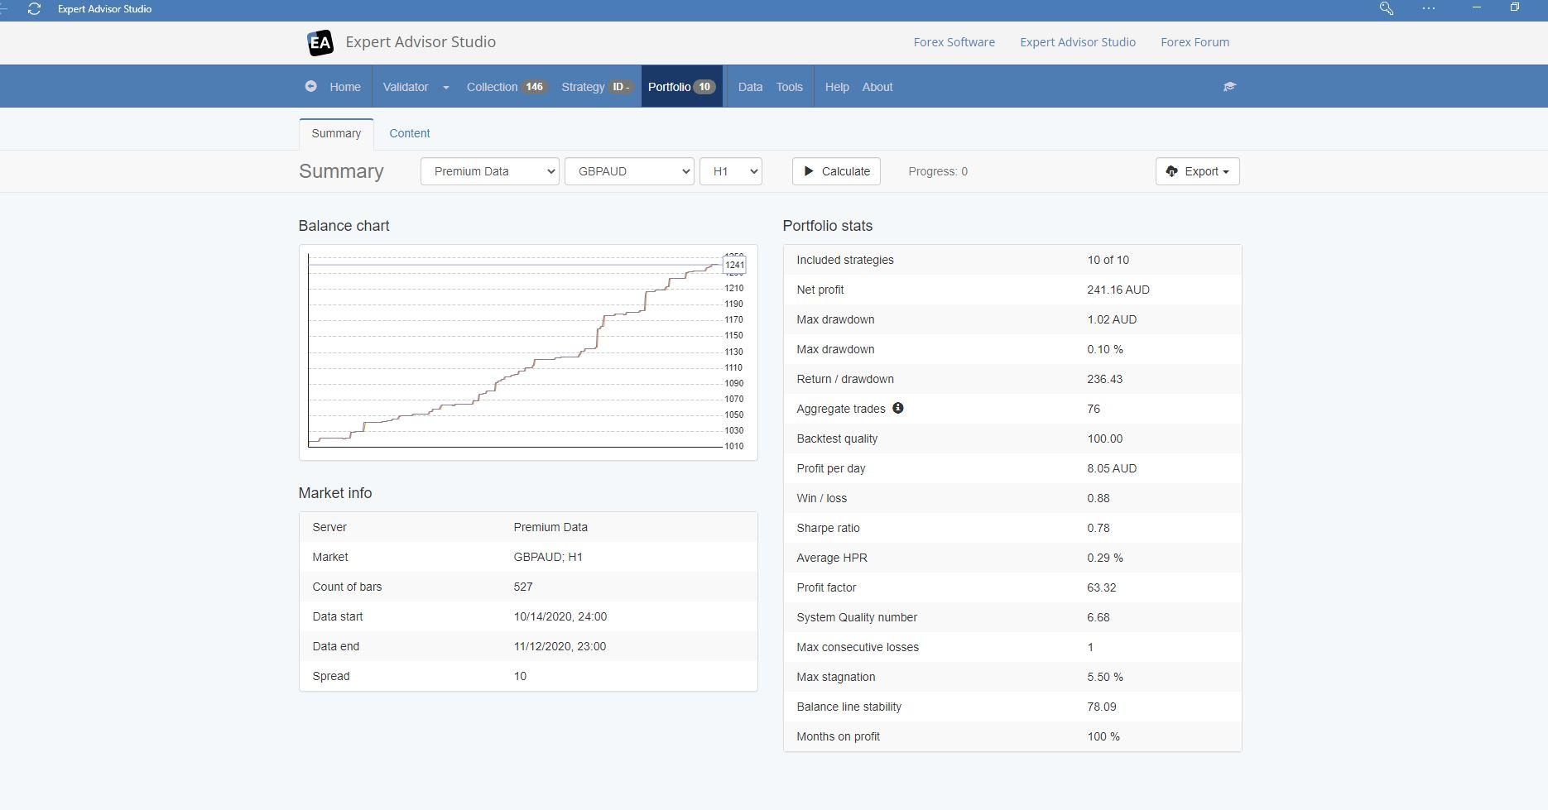
Task: Click the Balance line stability value 78.09
Action: click(x=1101, y=707)
